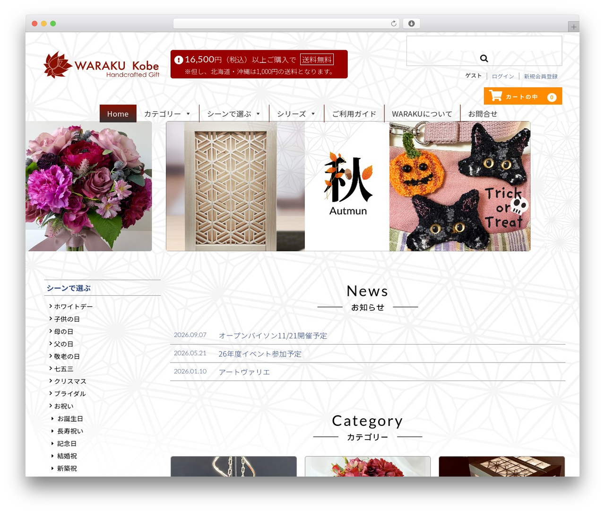605x513 pixels.
Task: Click the browser download icon
Action: (x=412, y=24)
